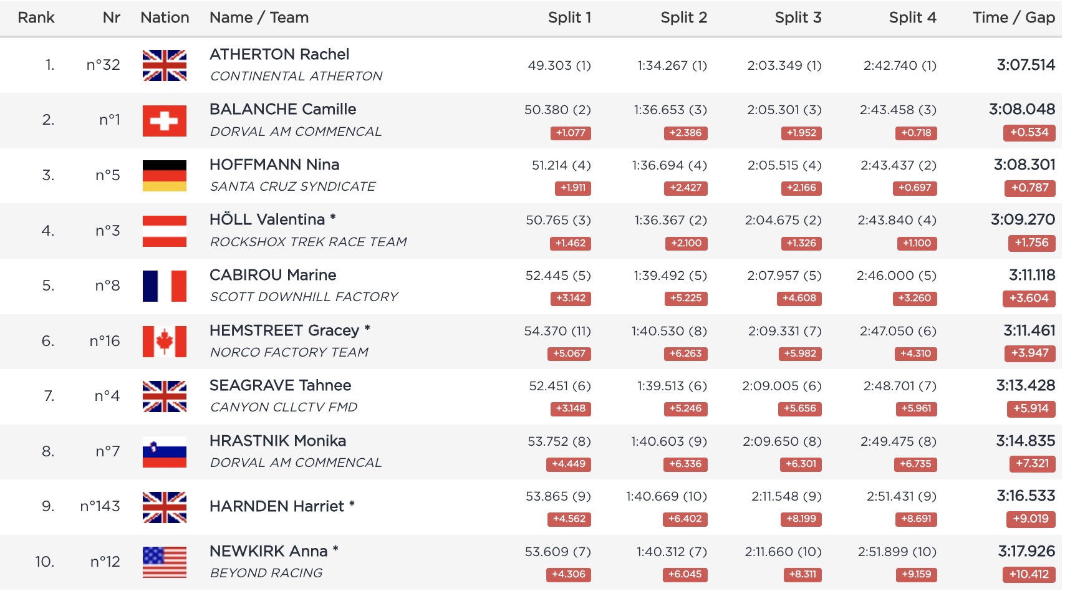Image resolution: width=1075 pixels, height=591 pixels.
Task: Click the American flag next to NEWKIRK Anna
Action: pos(164,562)
